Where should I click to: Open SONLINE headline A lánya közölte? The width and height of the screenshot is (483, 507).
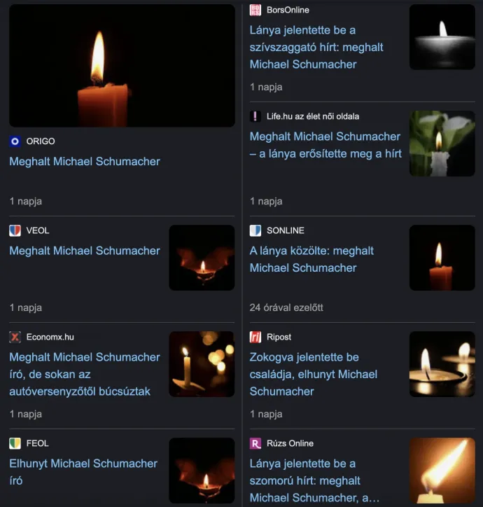(x=311, y=259)
